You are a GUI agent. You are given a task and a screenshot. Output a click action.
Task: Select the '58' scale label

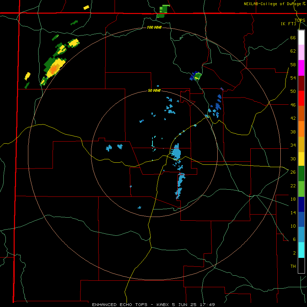click(x=293, y=64)
